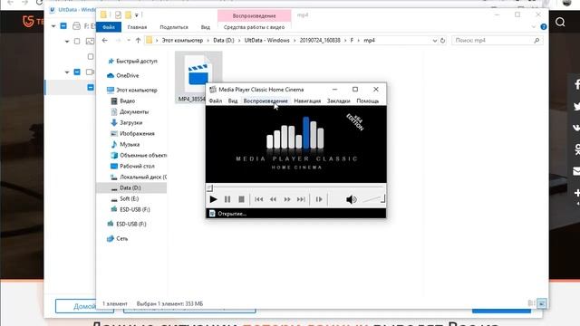Collapse F: drive node in UltData tree

(53, 26)
